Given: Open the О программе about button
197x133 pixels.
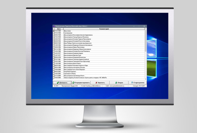Looking at the screenshot, I should [x=138, y=83].
